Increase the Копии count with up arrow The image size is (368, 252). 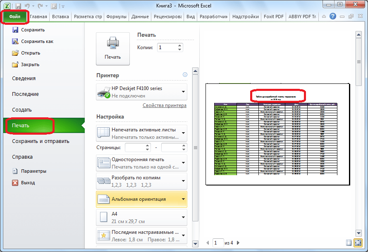tap(180, 46)
